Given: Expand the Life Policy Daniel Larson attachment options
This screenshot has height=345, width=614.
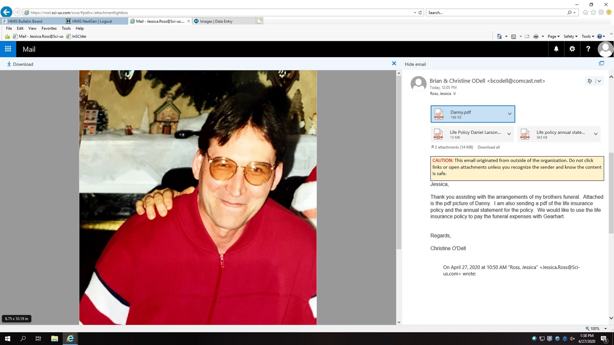Looking at the screenshot, I should click(x=509, y=134).
